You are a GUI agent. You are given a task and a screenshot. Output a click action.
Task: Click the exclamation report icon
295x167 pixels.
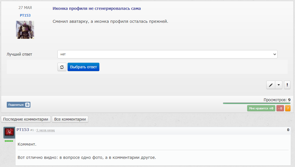tap(287, 85)
